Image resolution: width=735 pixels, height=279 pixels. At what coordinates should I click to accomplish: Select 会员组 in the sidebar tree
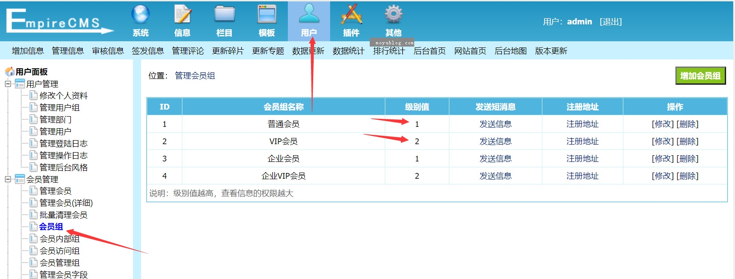tap(51, 227)
